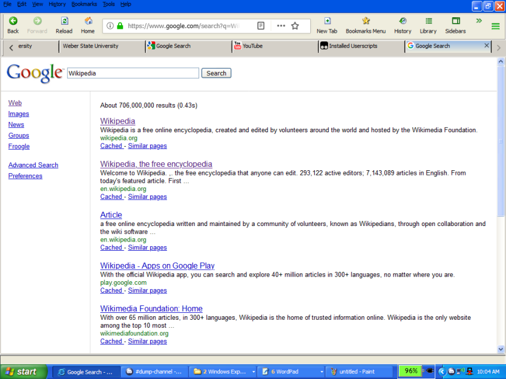
Task: Switch to the Installed Userscripts tab
Action: [362, 46]
